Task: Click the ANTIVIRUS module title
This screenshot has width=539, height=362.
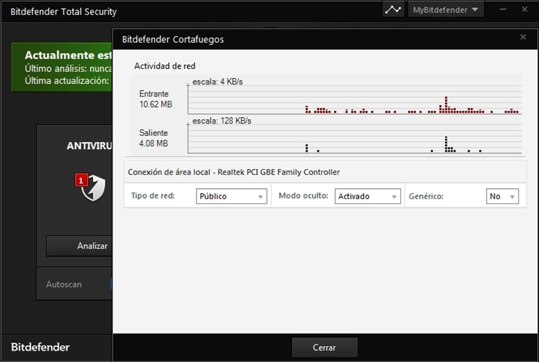Action: coord(89,146)
